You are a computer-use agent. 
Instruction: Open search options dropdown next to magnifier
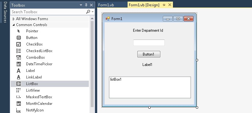click(x=93, y=12)
